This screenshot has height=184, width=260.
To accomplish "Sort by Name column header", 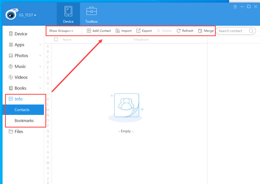I will click(67, 40).
